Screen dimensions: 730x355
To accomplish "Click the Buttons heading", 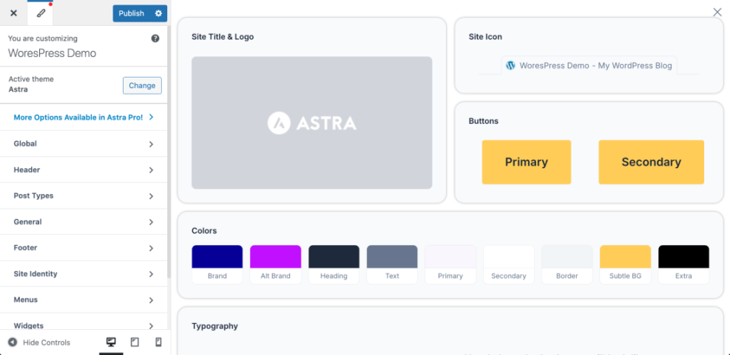I will 483,121.
